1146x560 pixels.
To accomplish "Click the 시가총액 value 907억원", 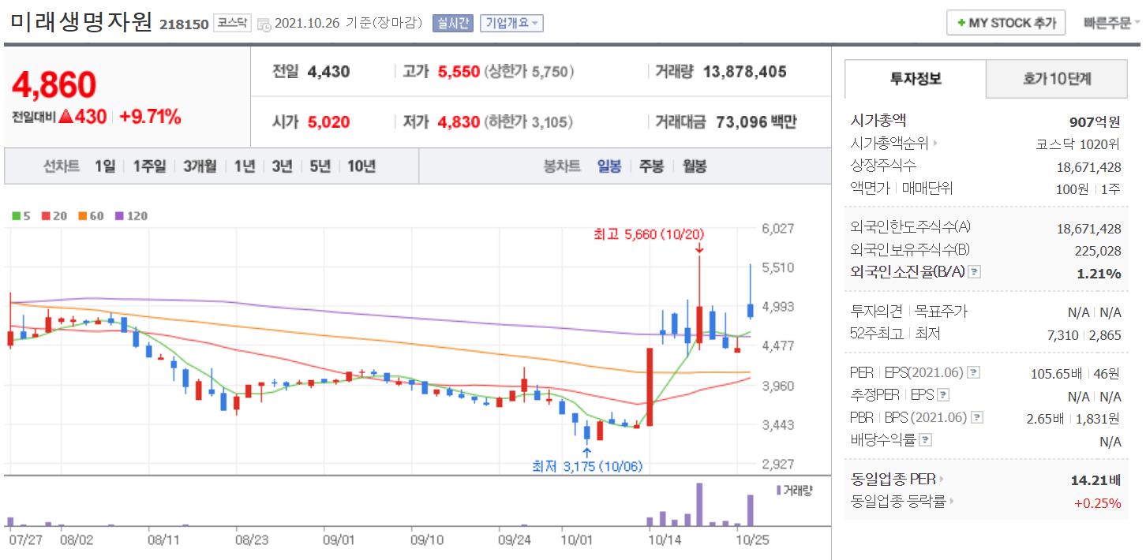I will point(1095,121).
